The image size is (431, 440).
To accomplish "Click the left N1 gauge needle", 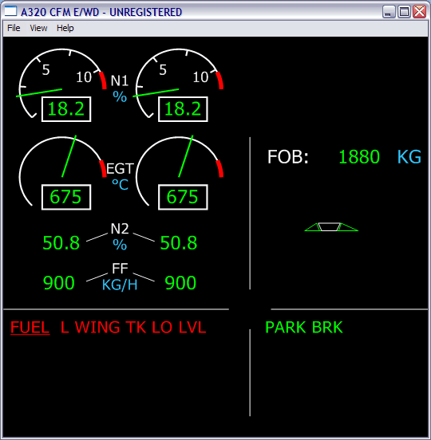I will [x=39, y=93].
